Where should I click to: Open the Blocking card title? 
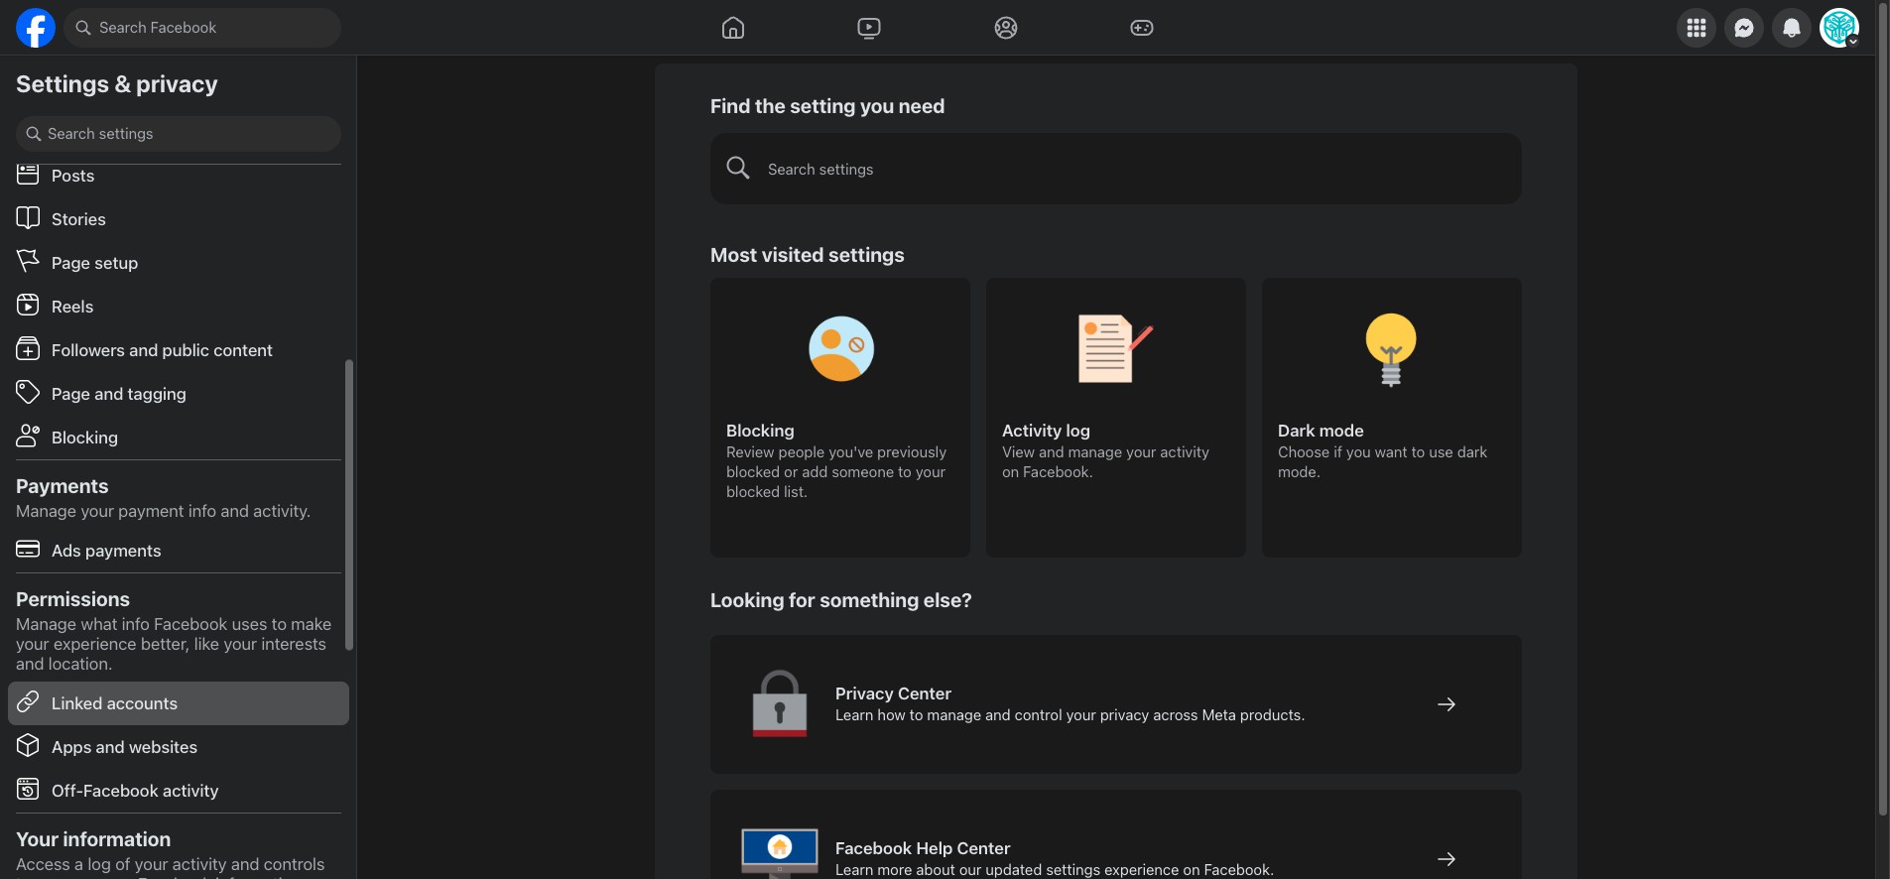[760, 431]
